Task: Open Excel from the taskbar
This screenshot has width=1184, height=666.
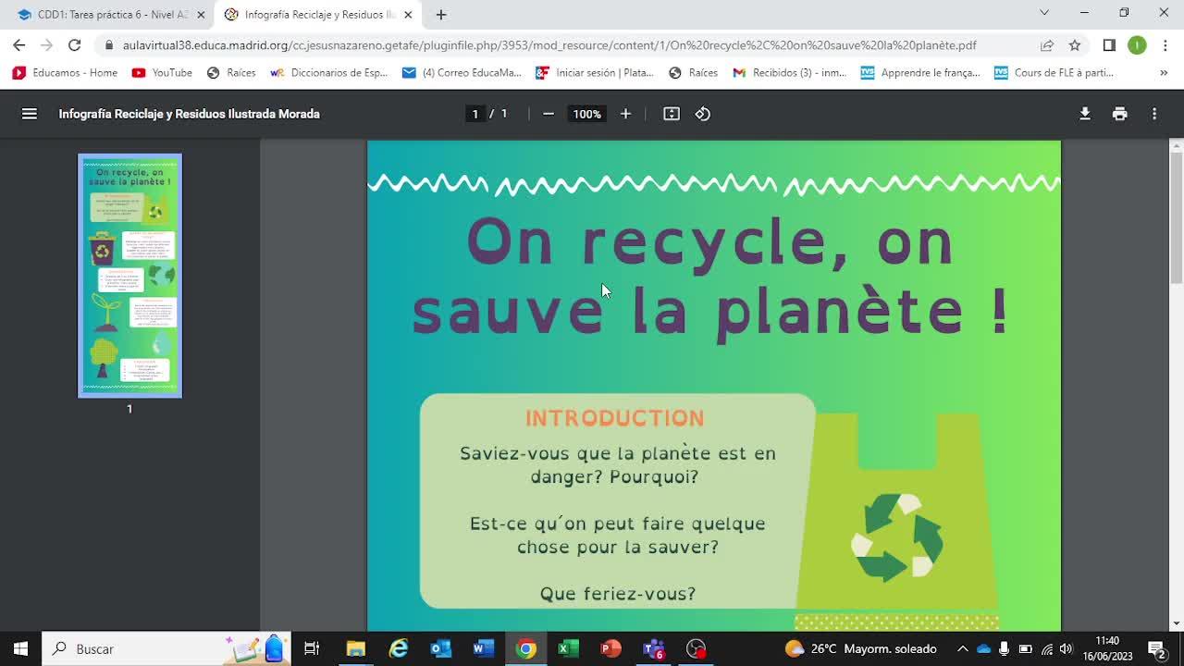Action: 568,648
